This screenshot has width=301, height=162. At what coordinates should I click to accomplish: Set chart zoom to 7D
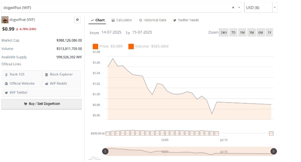pyautogui.click(x=233, y=32)
